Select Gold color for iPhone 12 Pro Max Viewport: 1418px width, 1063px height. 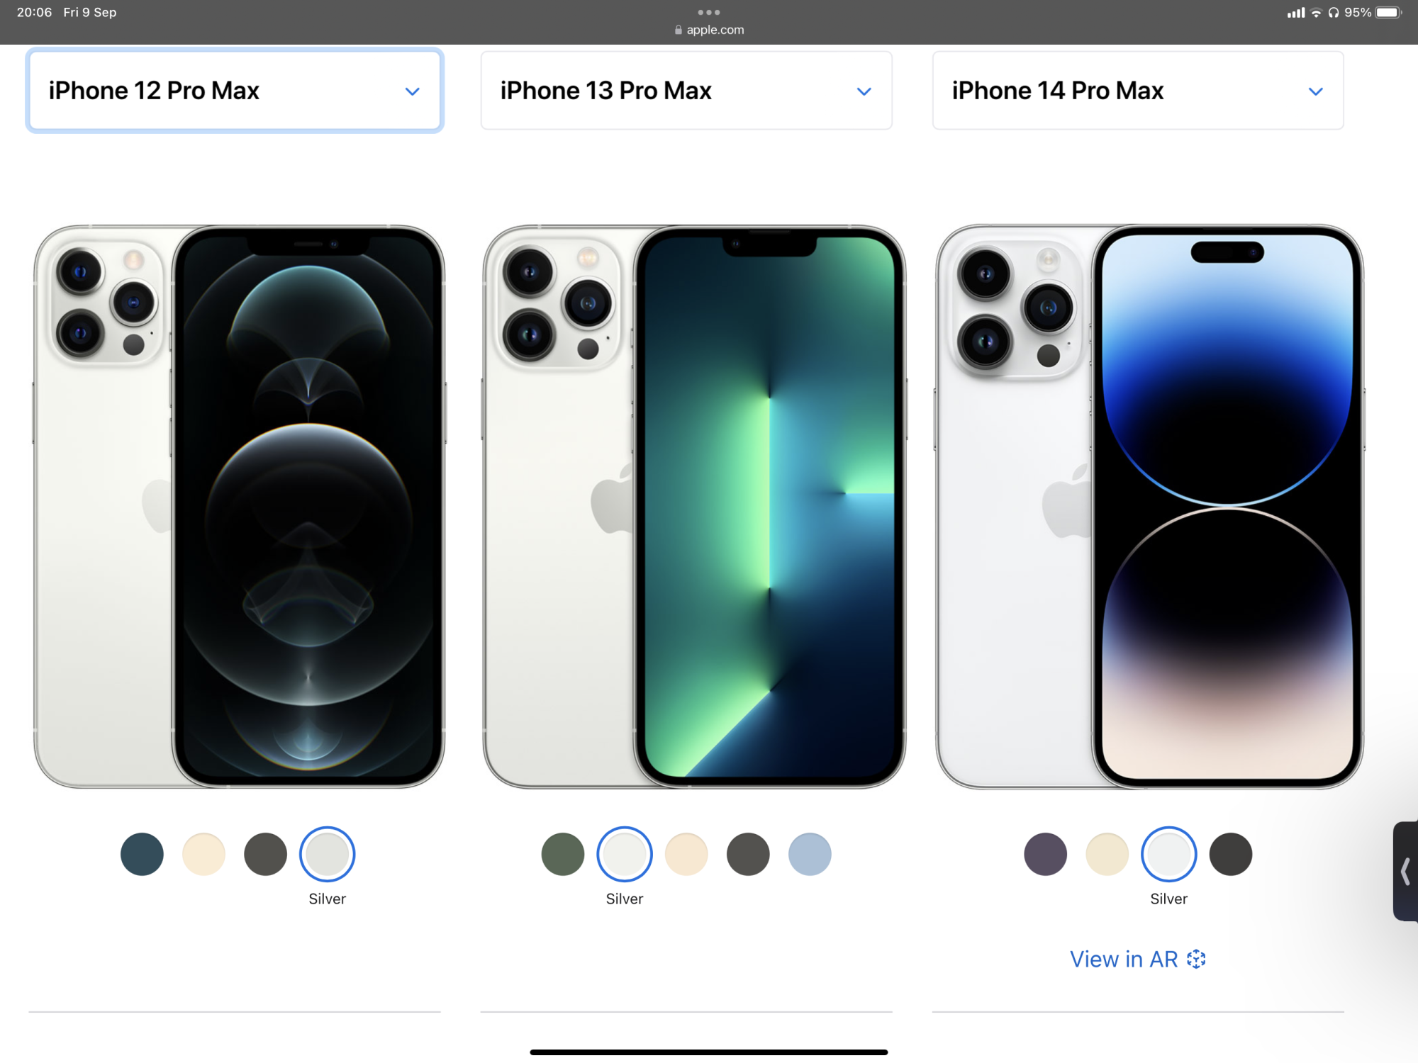click(203, 854)
